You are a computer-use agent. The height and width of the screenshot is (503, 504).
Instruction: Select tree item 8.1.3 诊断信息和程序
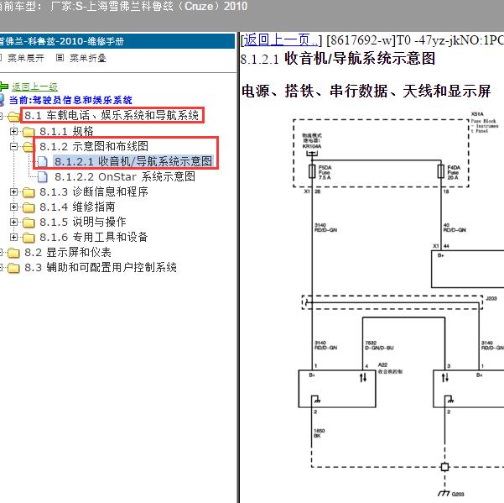coord(94,191)
